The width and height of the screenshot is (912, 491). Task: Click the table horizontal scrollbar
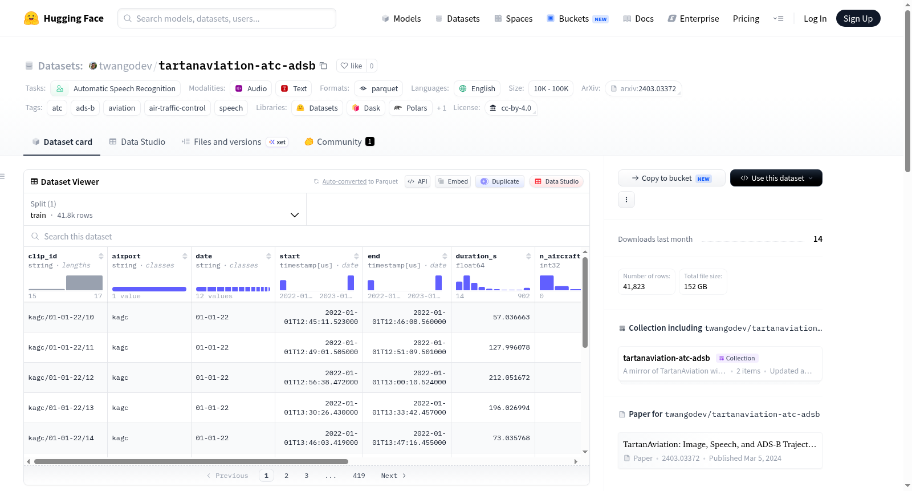191,461
